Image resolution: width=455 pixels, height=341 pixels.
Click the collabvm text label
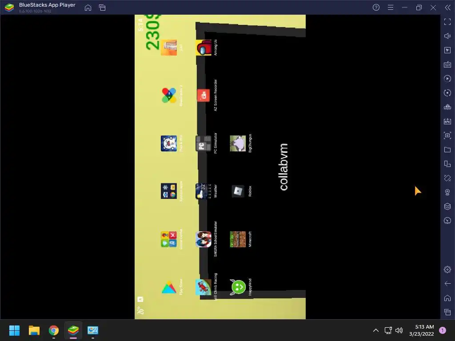coord(283,167)
